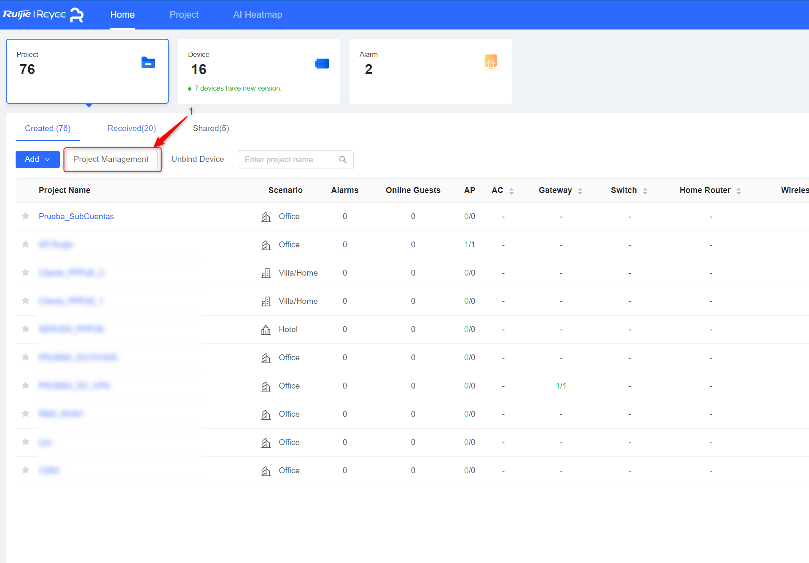809x563 pixels.
Task: Click Office building icon in Prueba_SubCuentas row
Action: click(266, 217)
